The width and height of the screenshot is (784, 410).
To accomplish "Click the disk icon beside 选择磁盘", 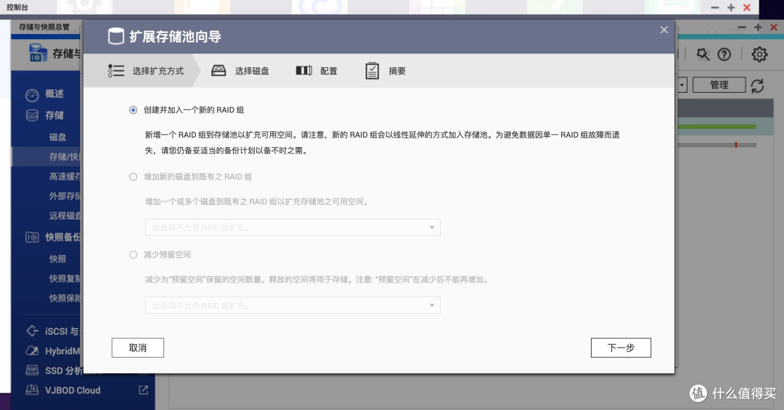I will point(219,70).
